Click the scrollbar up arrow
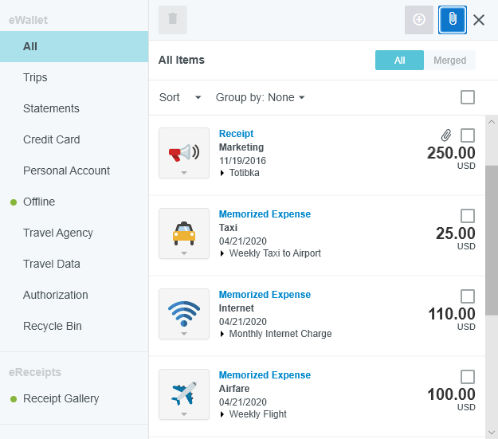 click(x=492, y=122)
